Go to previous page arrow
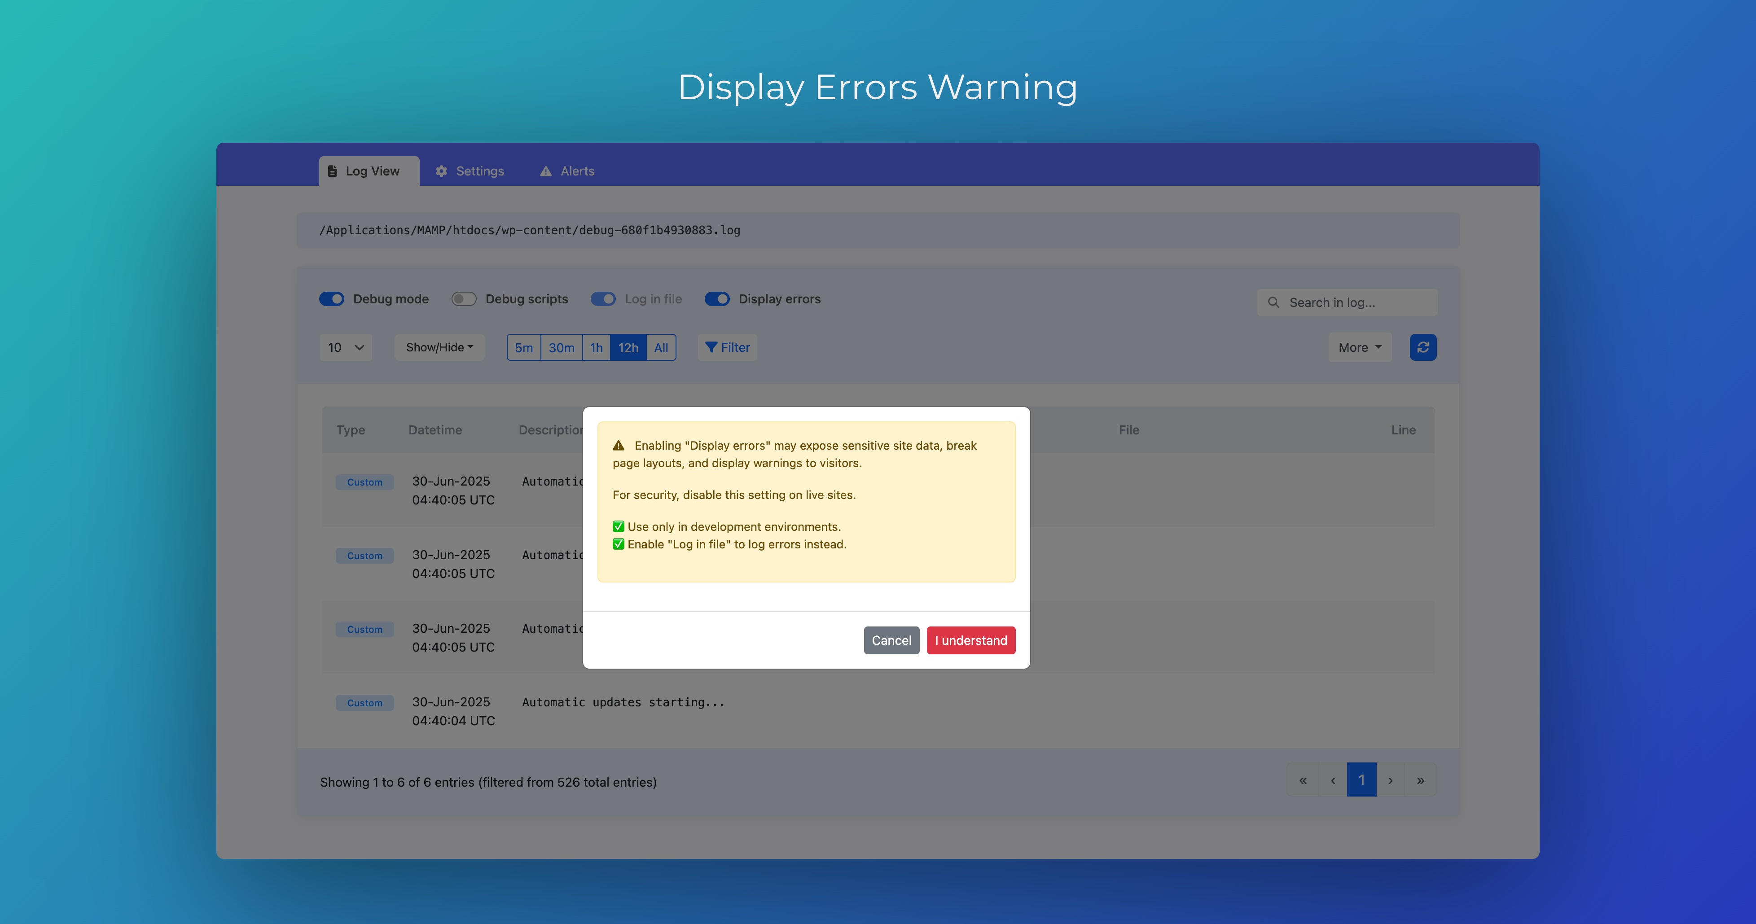Image resolution: width=1756 pixels, height=924 pixels. pyautogui.click(x=1333, y=779)
